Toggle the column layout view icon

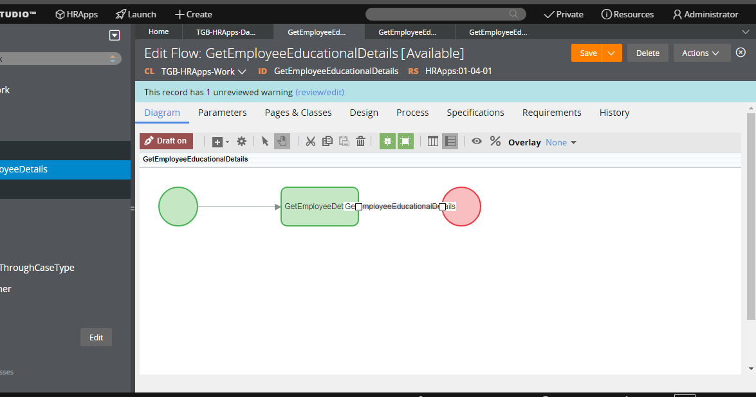click(432, 141)
